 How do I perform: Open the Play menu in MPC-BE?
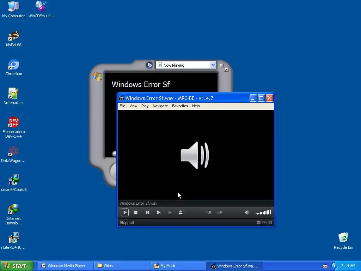click(145, 106)
